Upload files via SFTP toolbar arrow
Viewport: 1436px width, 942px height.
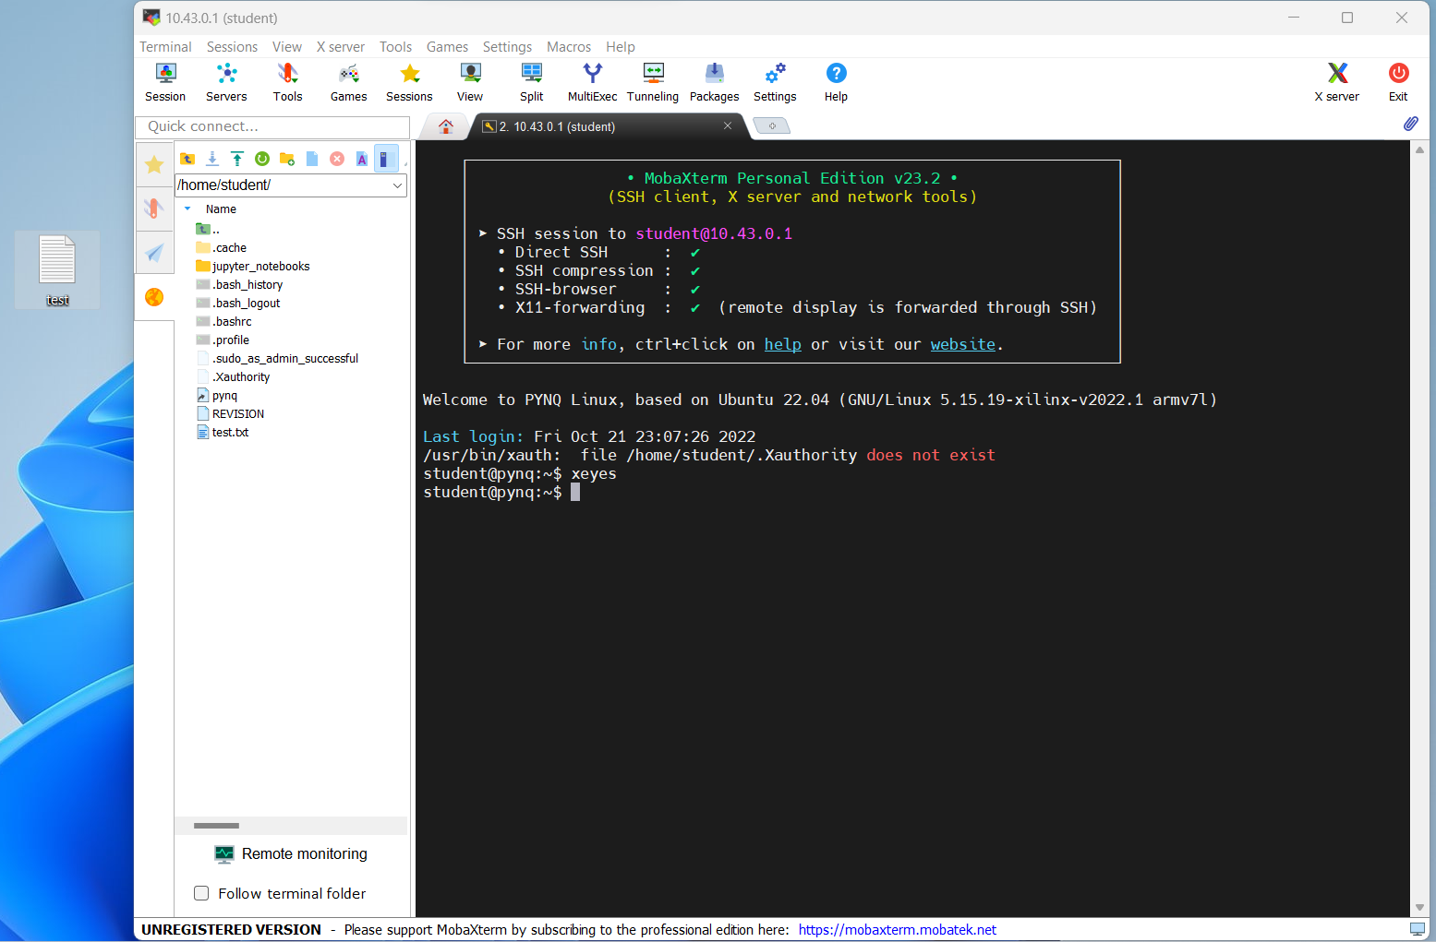pos(237,159)
